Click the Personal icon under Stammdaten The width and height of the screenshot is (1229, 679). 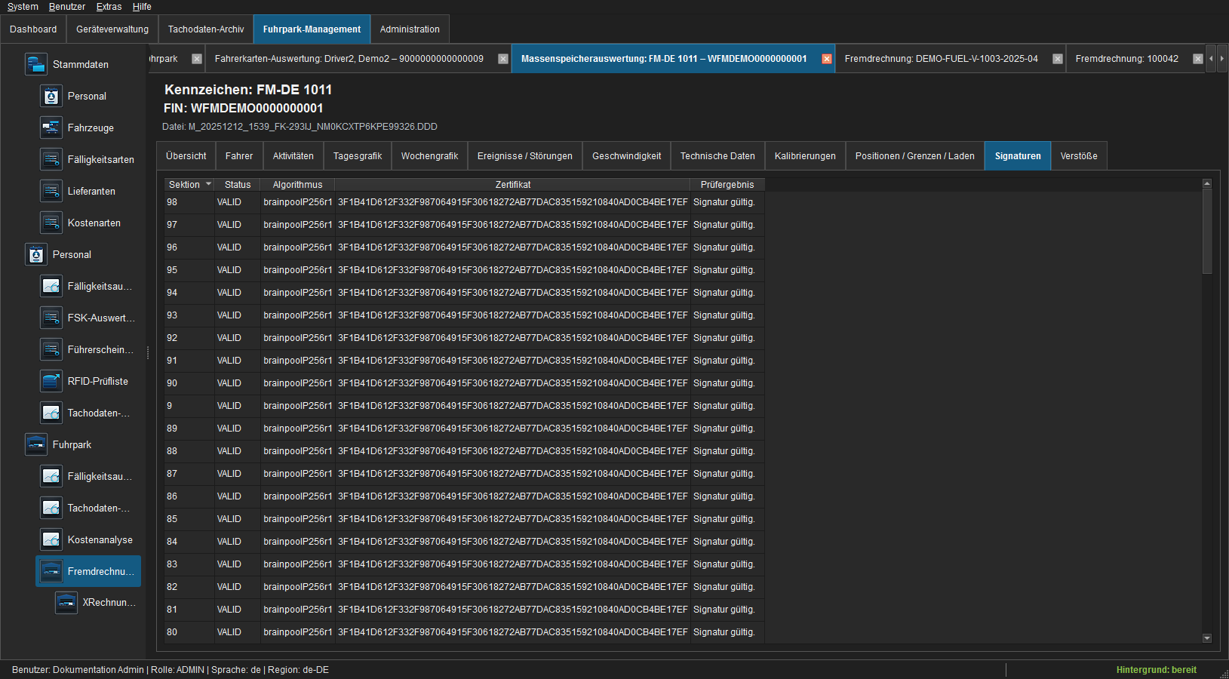click(x=51, y=96)
